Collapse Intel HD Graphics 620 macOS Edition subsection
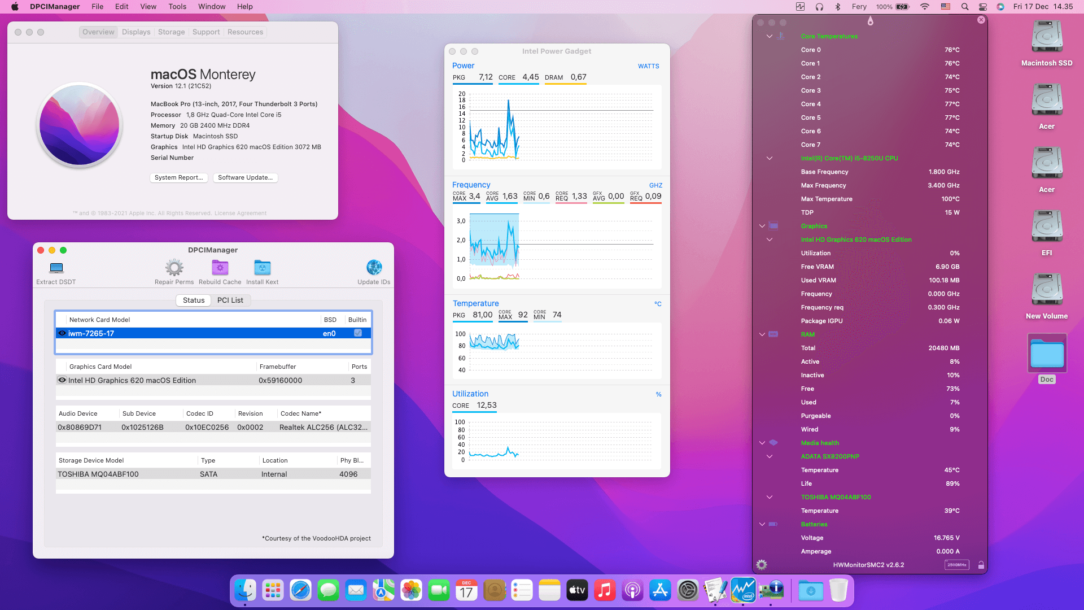Viewport: 1084px width, 610px height. coord(769,239)
